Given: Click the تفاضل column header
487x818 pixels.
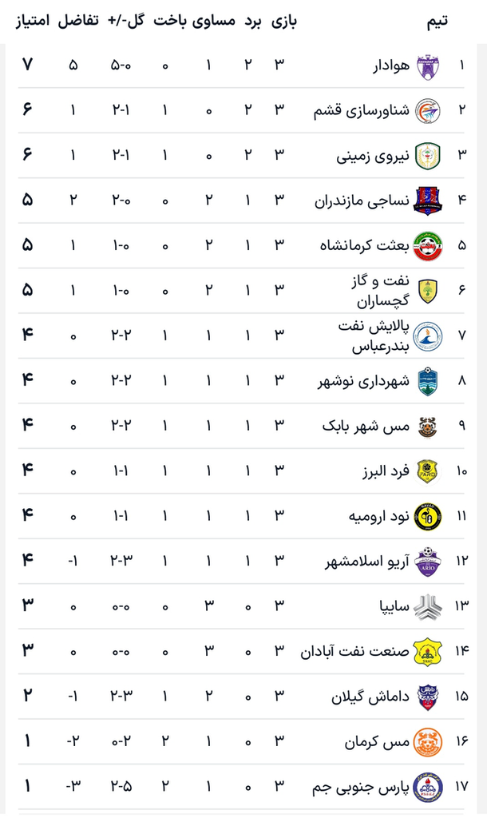Looking at the screenshot, I should point(77,22).
